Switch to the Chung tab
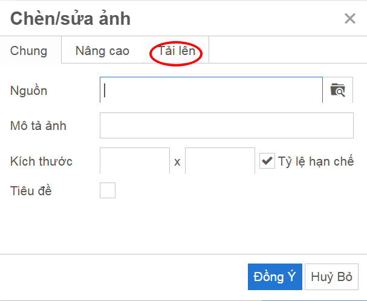Screen dimensions: 367x301 [x=29, y=51]
